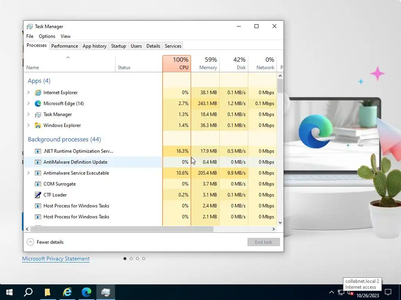Launch Internet Explorer from the taskbar
The image size is (401, 300).
[67, 292]
